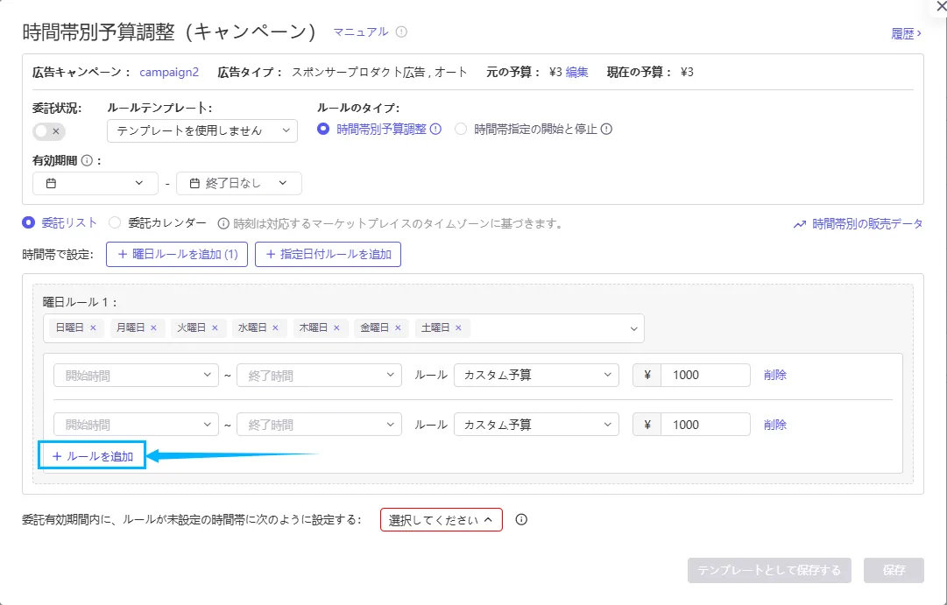
Task: Open カスタム予算 dropdown in first rule row
Action: click(x=536, y=375)
